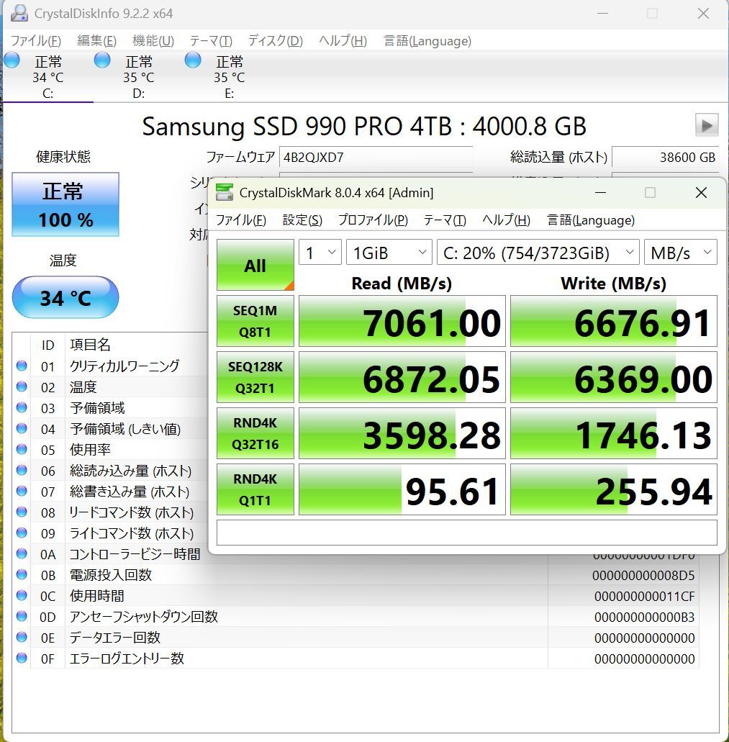This screenshot has height=742, width=729.
Task: Select the C: drive status orb
Action: point(12,60)
